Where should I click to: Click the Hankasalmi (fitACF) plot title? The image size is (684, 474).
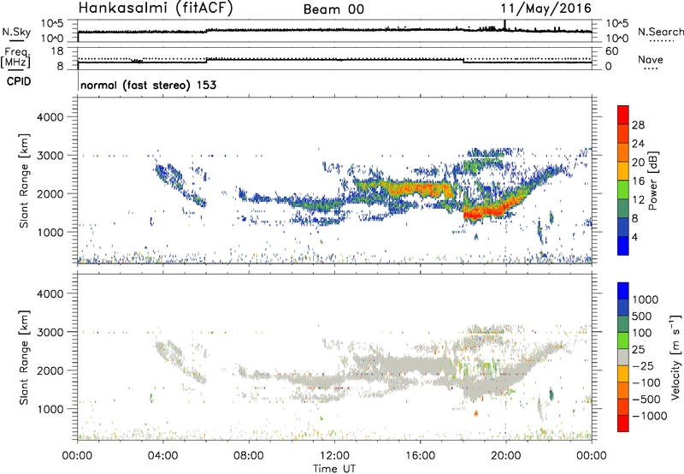(x=156, y=9)
